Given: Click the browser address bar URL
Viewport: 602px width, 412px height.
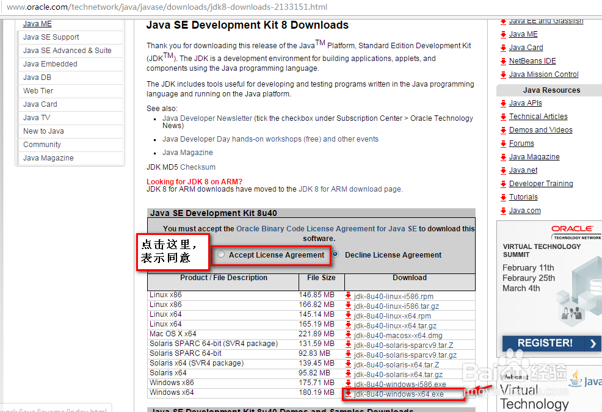Looking at the screenshot, I should coord(167,7).
